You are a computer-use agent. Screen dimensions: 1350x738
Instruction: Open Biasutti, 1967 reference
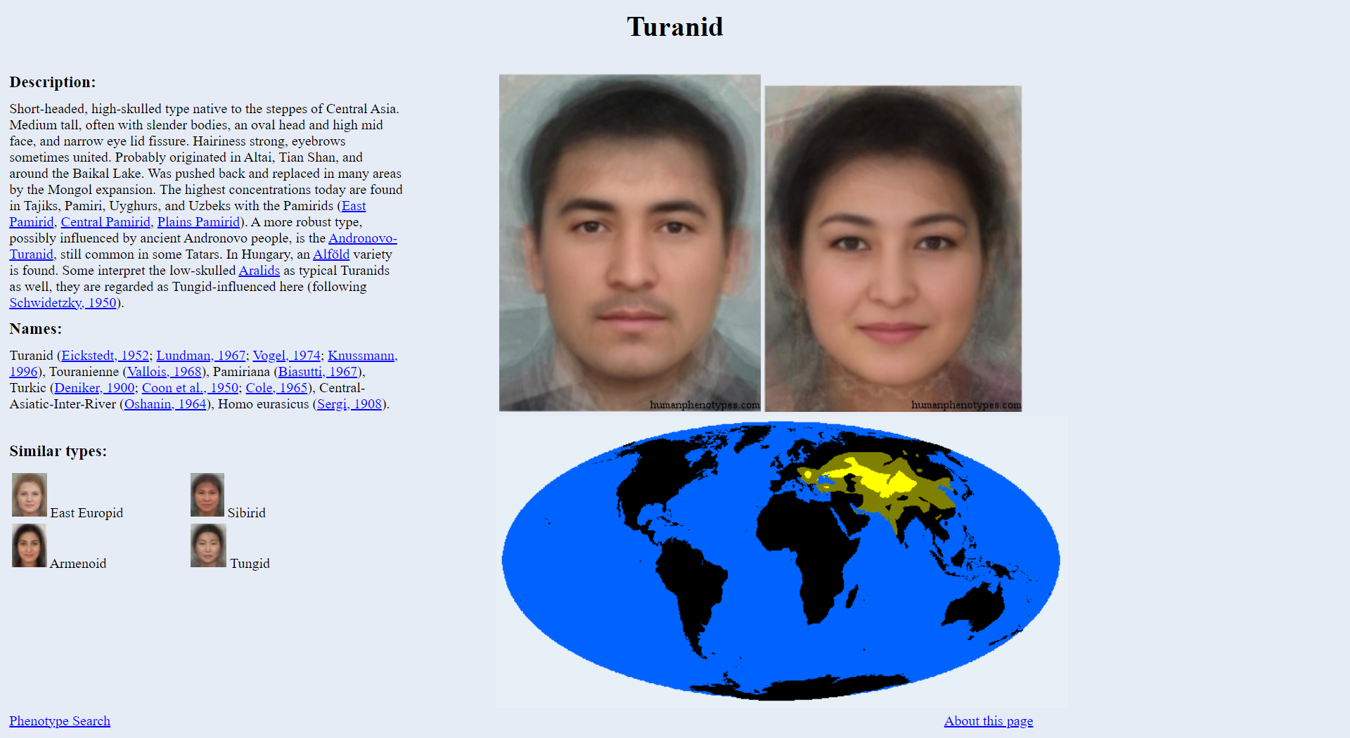pyautogui.click(x=318, y=372)
